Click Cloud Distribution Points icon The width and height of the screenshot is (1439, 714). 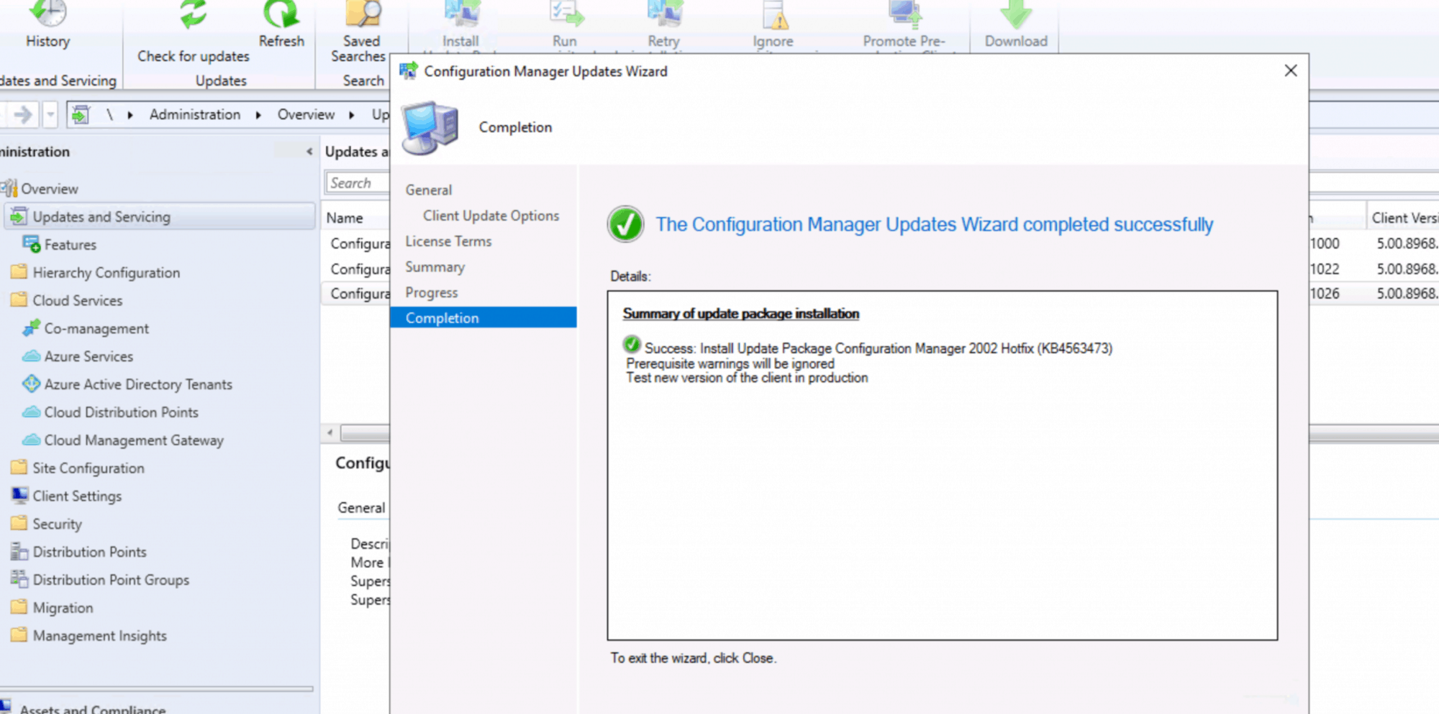pyautogui.click(x=31, y=412)
